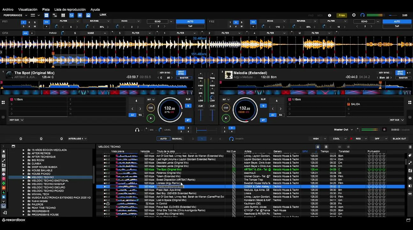The height and width of the screenshot is (230, 413).
Task: Play deck 2 with green play button
Action: pyautogui.click(x=226, y=118)
